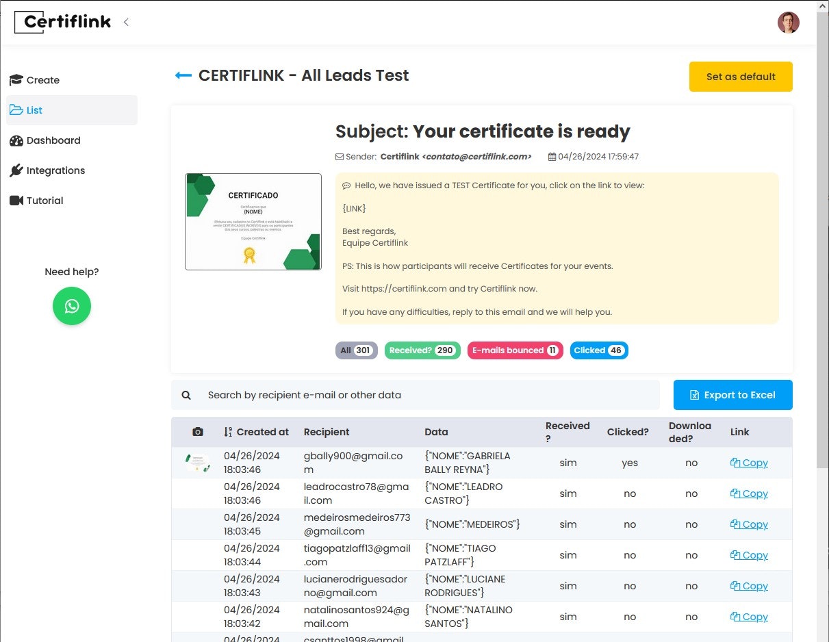Click the Need help? label
This screenshot has height=642, width=829.
coord(72,272)
